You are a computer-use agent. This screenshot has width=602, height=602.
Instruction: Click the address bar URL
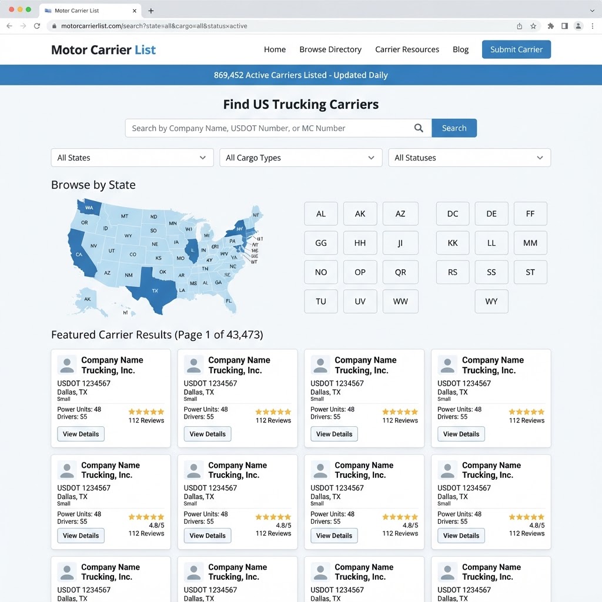coord(154,26)
